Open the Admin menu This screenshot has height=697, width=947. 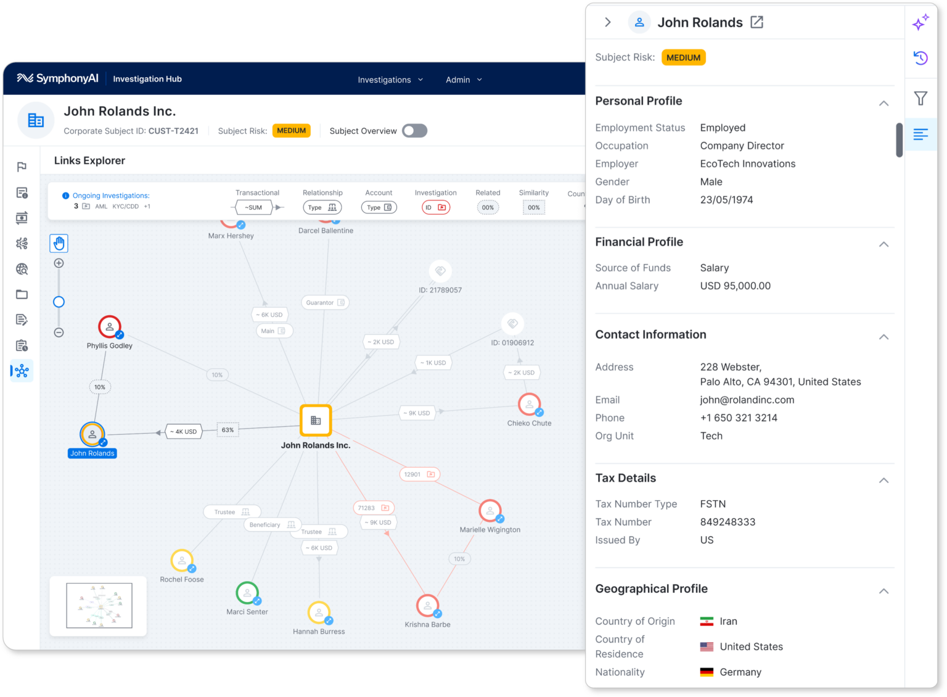click(463, 80)
